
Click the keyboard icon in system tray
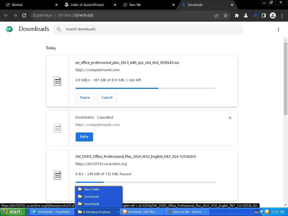click(256, 212)
